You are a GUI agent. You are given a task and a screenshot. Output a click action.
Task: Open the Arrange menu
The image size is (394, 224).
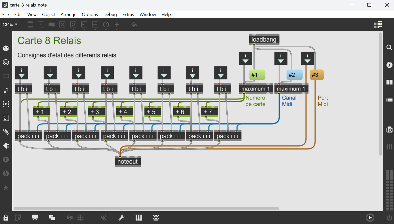[x=68, y=15]
